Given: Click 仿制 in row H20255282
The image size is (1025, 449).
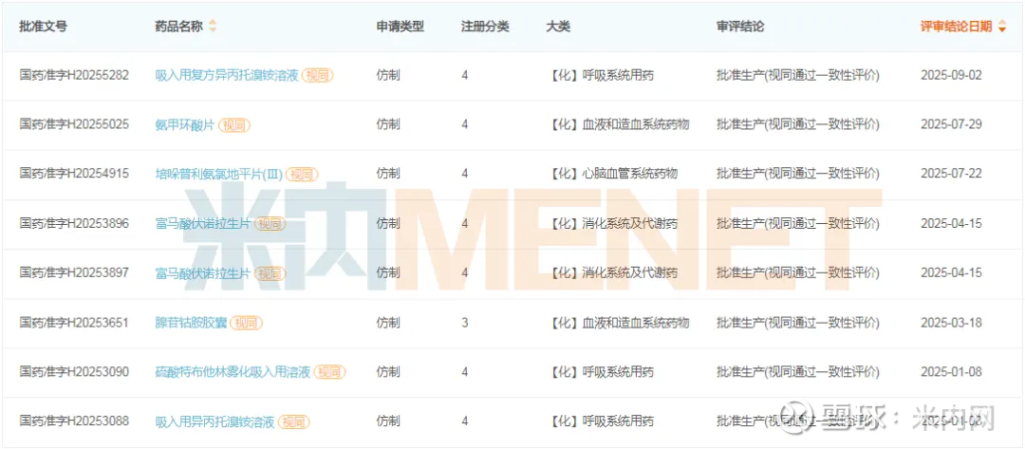Looking at the screenshot, I should (388, 75).
